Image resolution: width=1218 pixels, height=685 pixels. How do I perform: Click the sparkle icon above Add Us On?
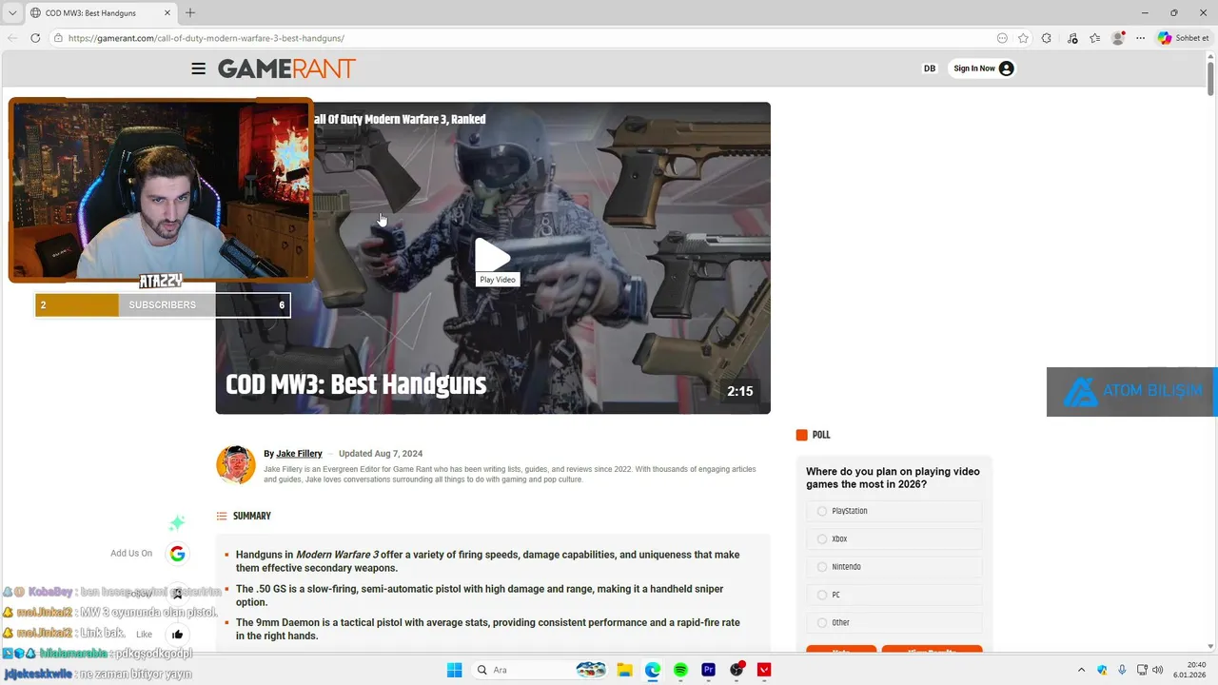click(x=177, y=523)
